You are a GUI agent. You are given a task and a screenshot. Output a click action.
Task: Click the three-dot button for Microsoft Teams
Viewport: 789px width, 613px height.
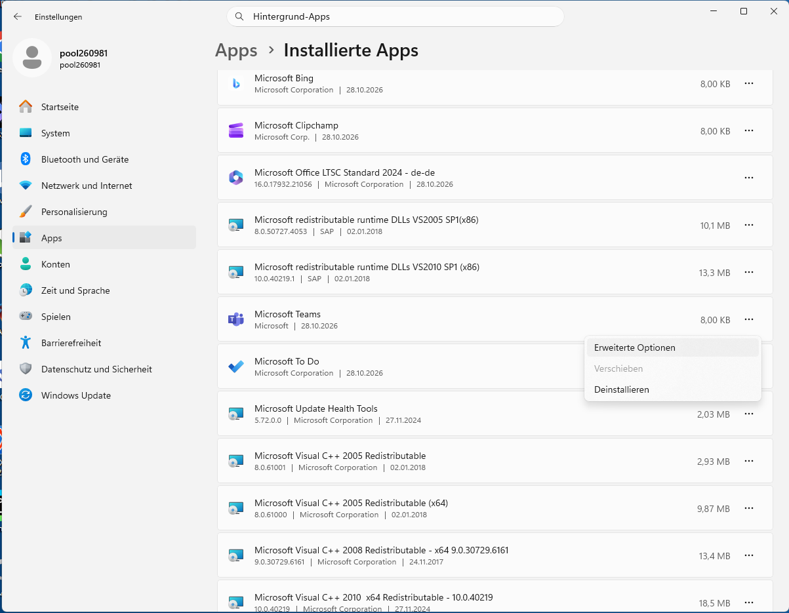coord(749,319)
